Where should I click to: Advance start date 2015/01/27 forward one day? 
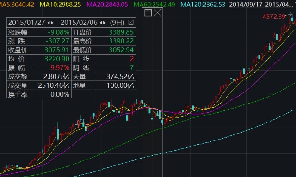(x=52, y=23)
